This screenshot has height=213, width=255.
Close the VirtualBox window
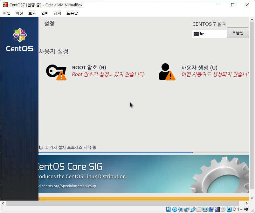coord(247,5)
